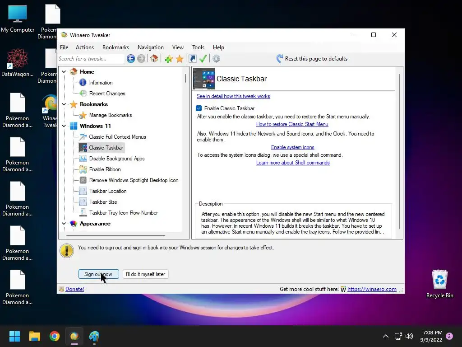Select Taskbar Size tree item
Image resolution: width=462 pixels, height=347 pixels.
coord(103,202)
